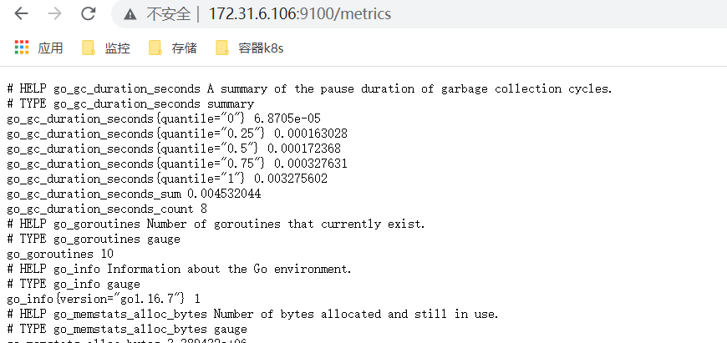Go back to the previous page
The width and height of the screenshot is (727, 343).
[22, 14]
